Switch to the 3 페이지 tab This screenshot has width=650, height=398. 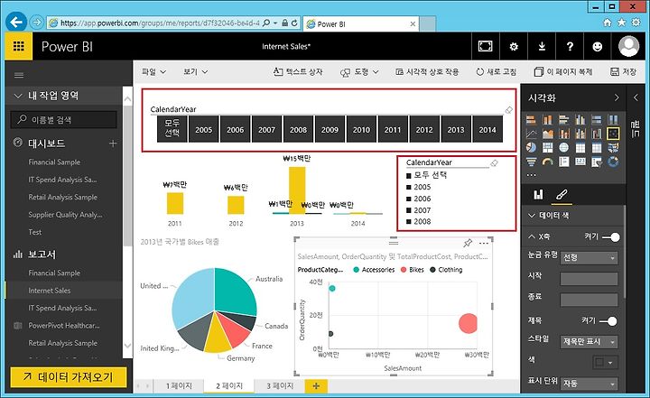coord(280,386)
